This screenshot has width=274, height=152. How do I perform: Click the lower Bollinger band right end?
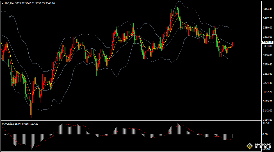231,59
